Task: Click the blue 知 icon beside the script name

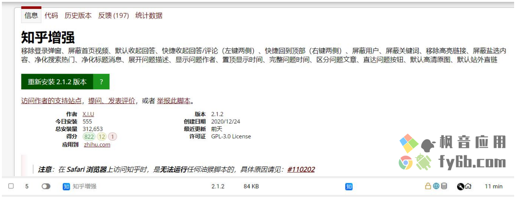Action: coord(66,186)
